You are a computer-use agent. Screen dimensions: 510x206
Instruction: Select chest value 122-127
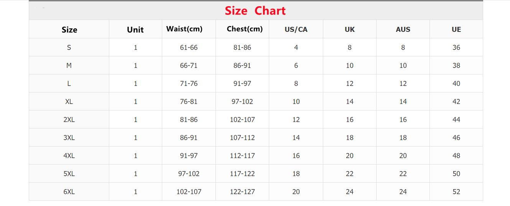(242, 192)
